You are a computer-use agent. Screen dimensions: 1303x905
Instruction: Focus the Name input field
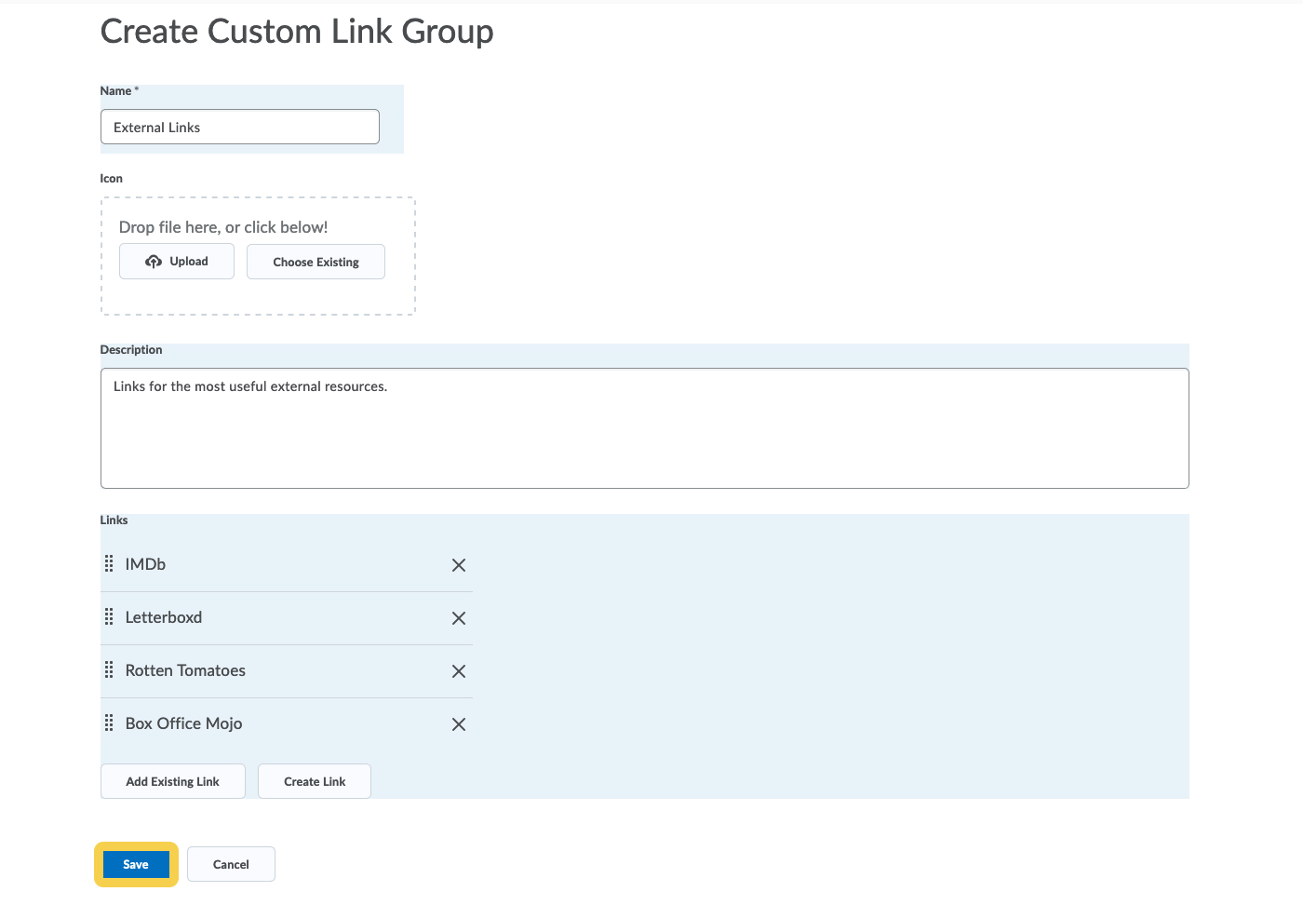[240, 128]
